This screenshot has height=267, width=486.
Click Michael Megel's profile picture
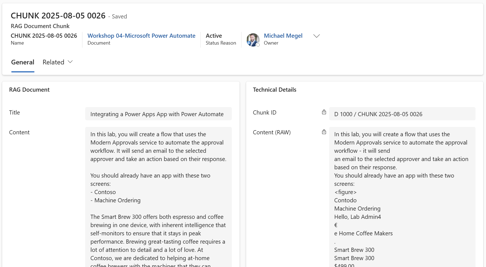pos(253,40)
